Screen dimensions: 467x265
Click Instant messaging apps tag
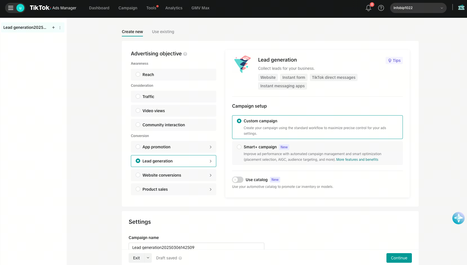(x=282, y=86)
